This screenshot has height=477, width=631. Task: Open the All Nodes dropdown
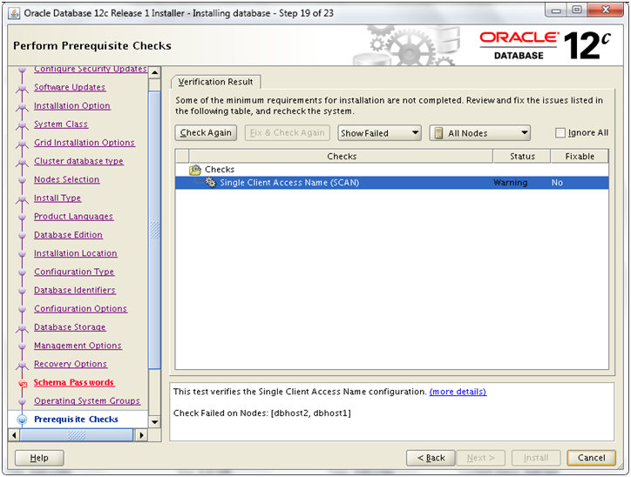pos(479,133)
